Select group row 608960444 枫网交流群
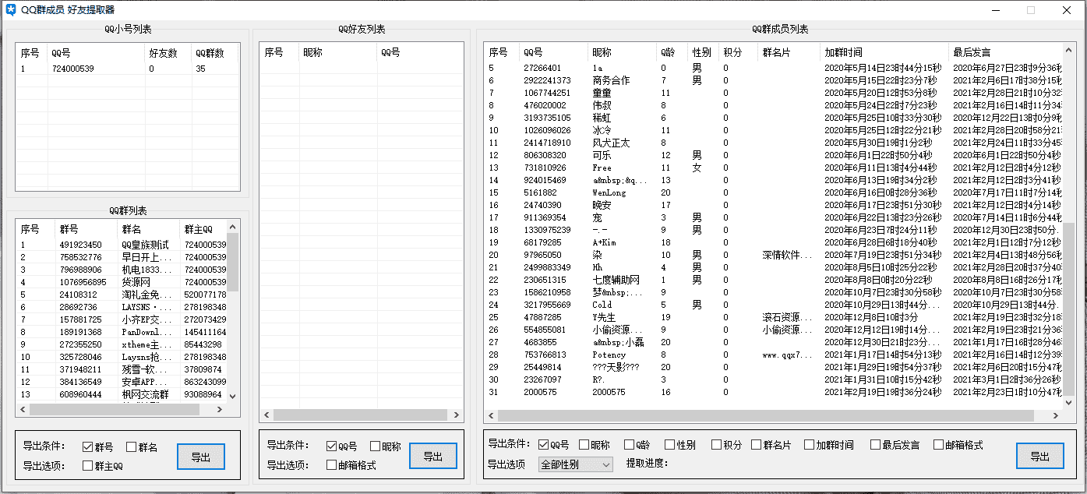 tap(122, 394)
